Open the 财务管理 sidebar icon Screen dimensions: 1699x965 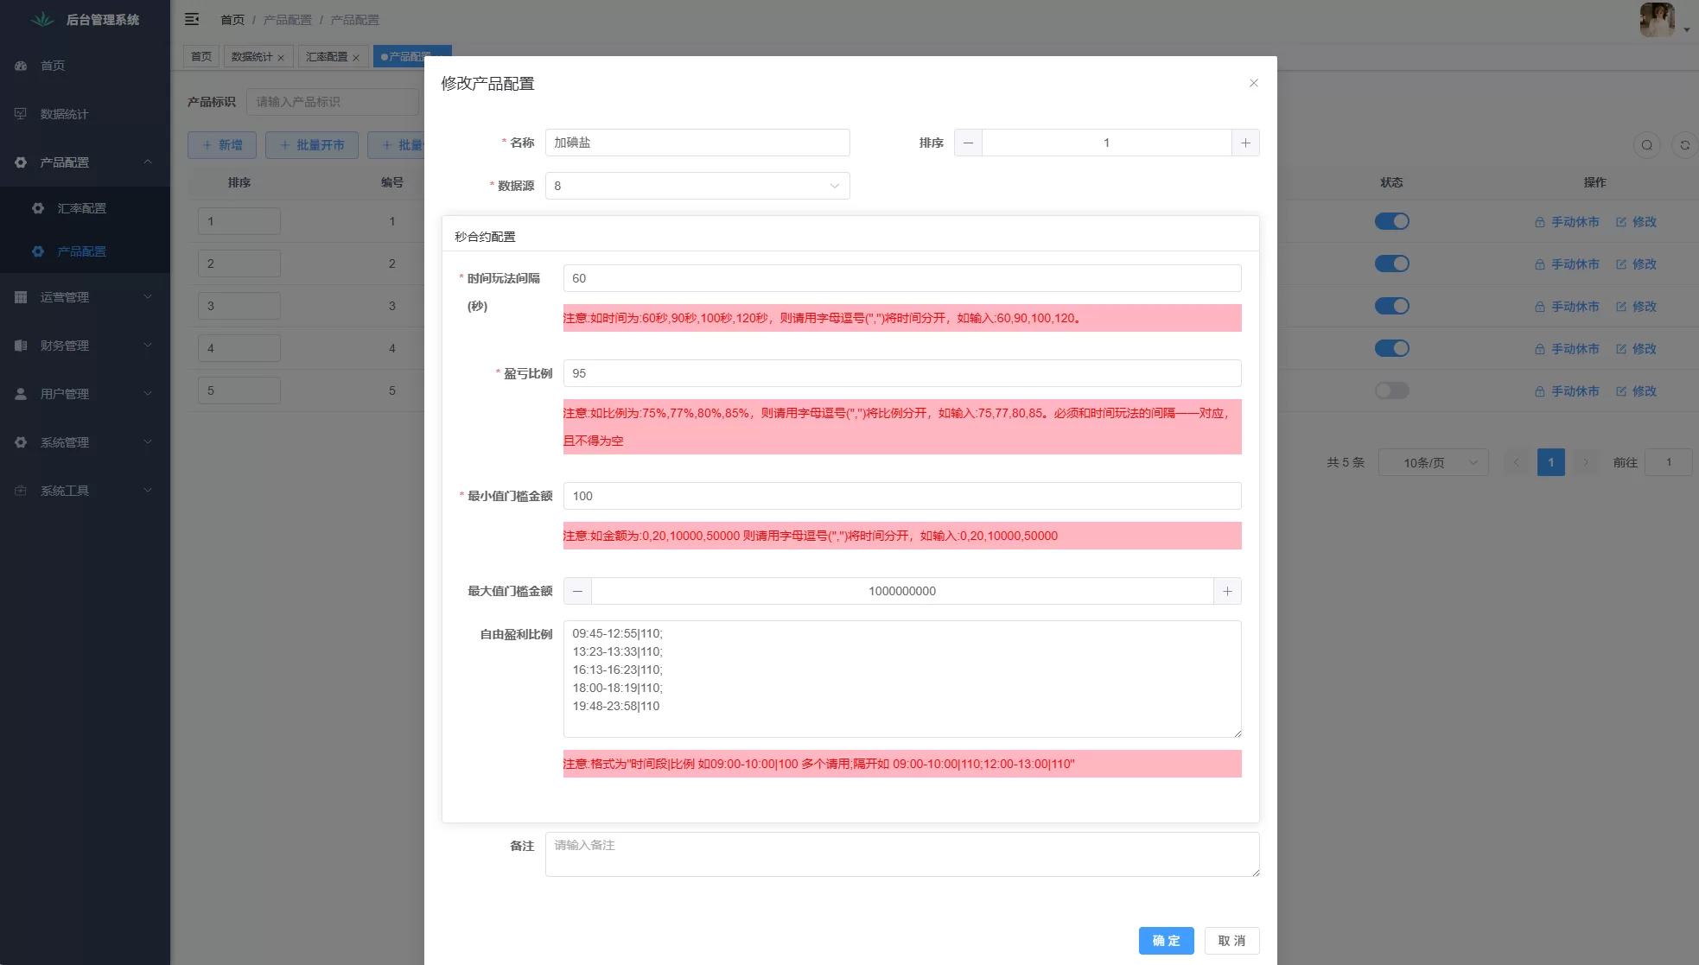coord(21,345)
